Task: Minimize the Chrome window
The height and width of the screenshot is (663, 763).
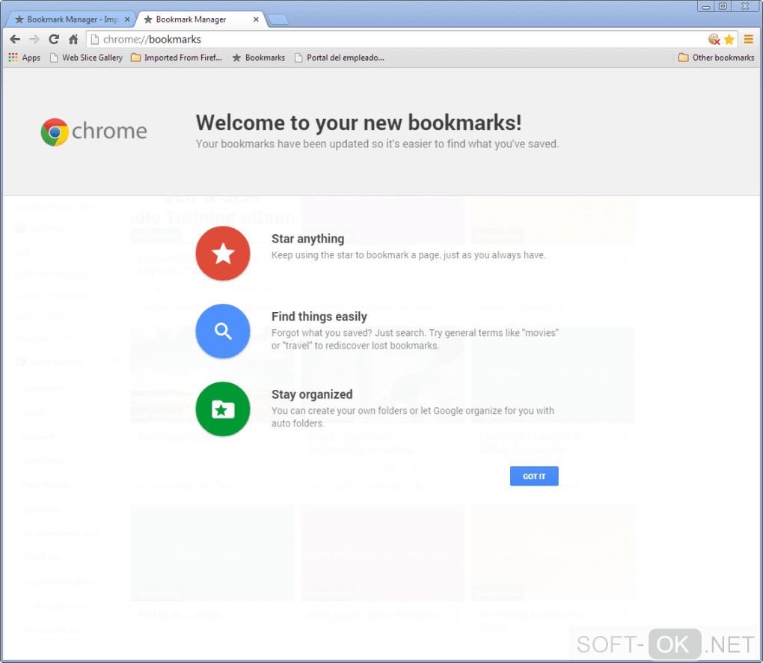Action: pyautogui.click(x=705, y=6)
